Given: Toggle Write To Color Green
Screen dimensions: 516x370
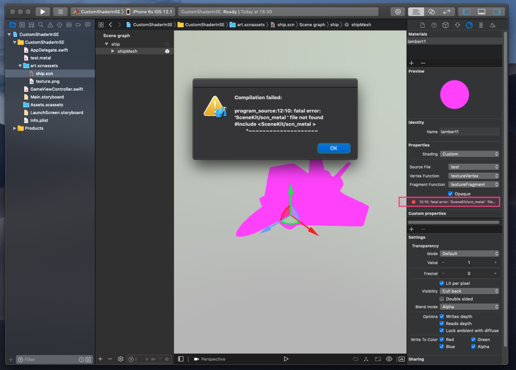Looking at the screenshot, I should point(473,339).
